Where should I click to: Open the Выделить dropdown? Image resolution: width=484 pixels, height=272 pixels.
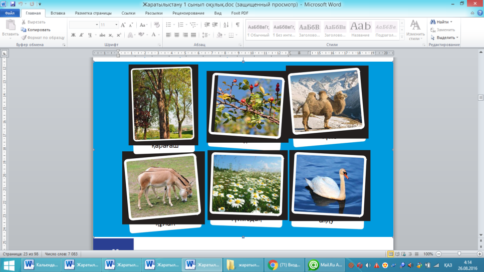(444, 38)
